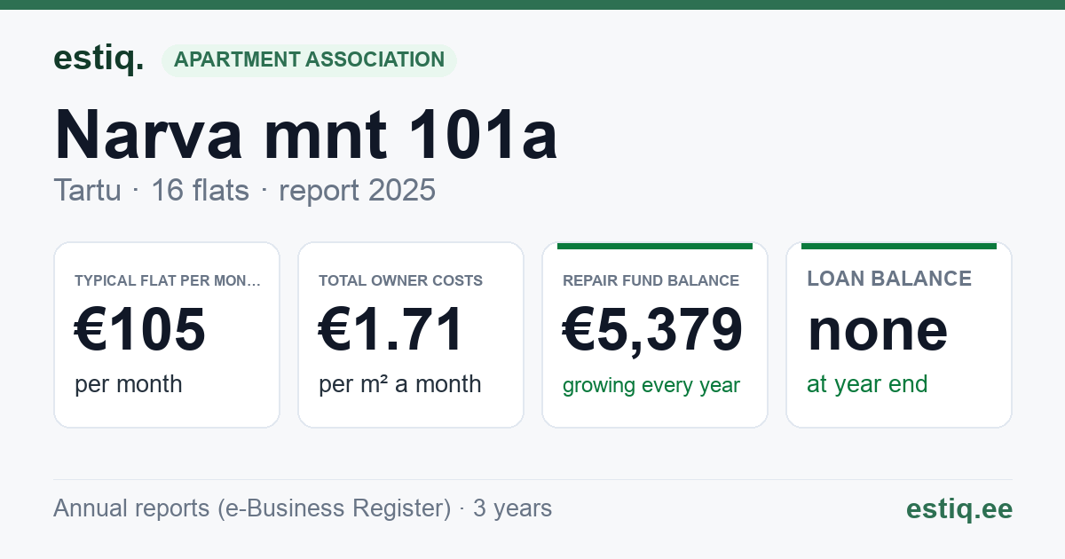Open the estiq.ee link
This screenshot has height=559, width=1065.
[958, 508]
